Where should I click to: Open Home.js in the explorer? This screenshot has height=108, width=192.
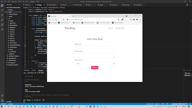point(12,32)
